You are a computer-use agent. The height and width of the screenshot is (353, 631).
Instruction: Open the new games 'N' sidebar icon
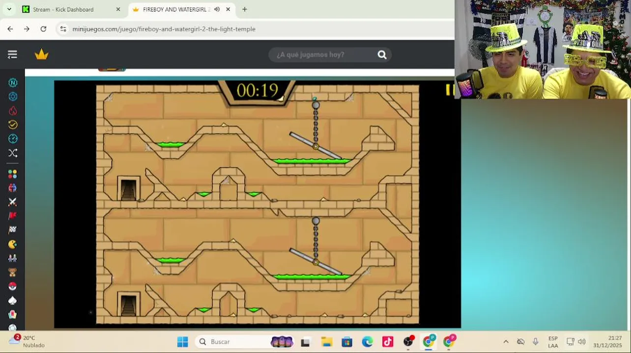13,82
